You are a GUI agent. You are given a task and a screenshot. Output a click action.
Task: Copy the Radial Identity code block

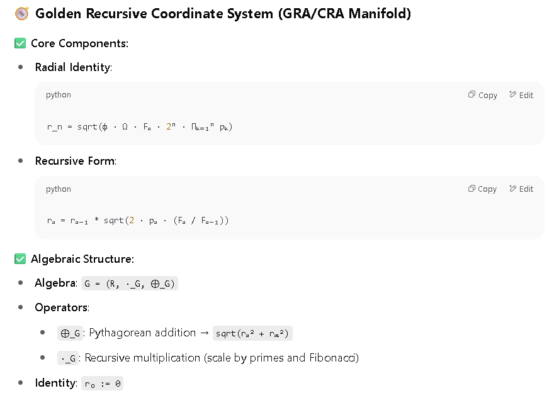click(x=482, y=95)
